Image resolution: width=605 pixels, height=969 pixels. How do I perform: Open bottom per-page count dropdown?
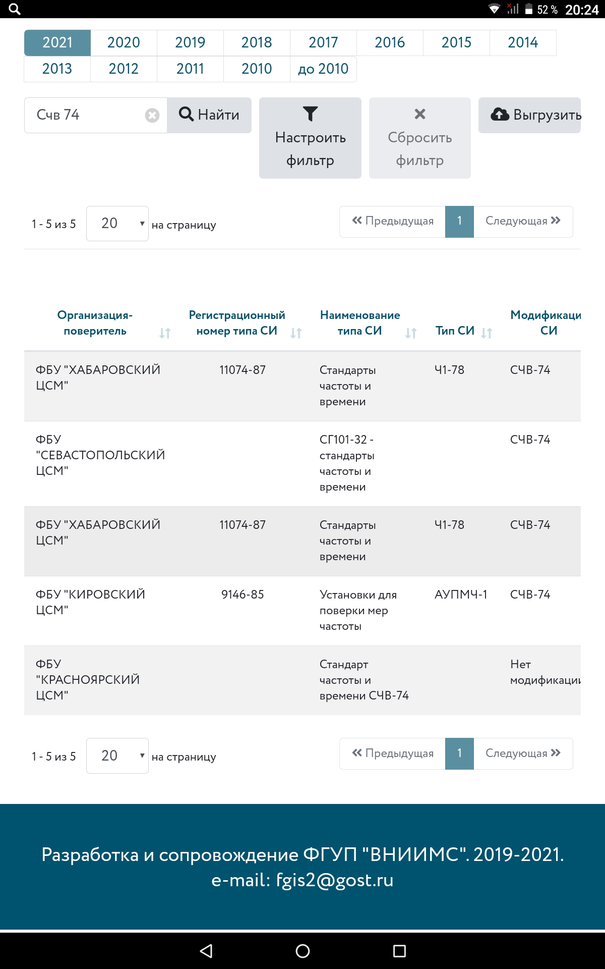[x=117, y=756]
